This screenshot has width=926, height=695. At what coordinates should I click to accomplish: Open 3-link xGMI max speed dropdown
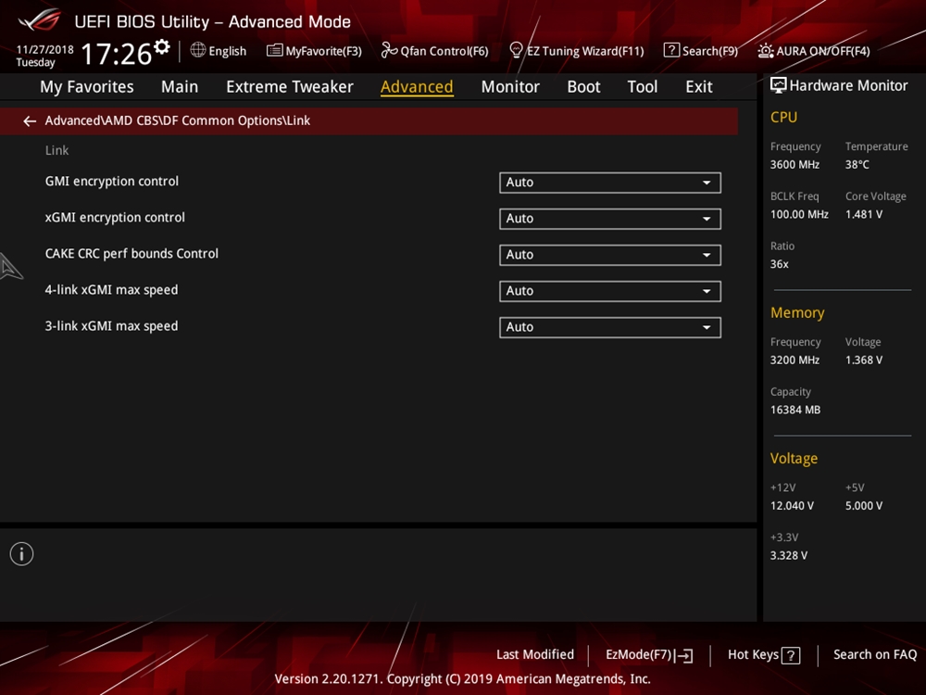coord(609,327)
